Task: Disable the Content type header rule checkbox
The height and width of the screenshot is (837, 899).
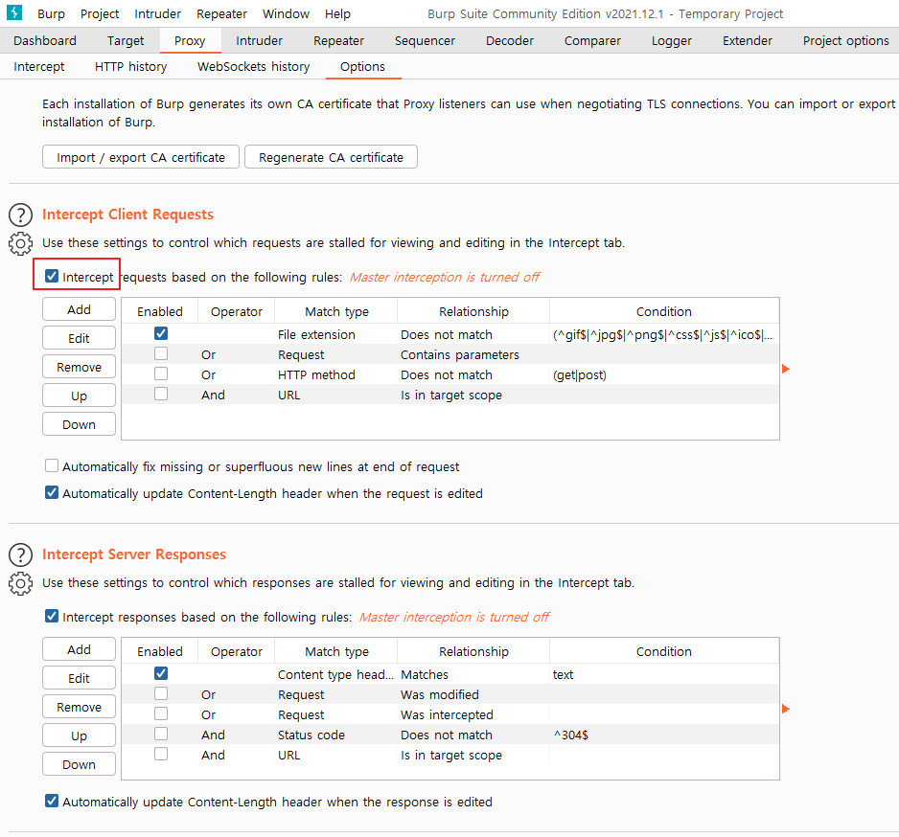Action: [161, 674]
